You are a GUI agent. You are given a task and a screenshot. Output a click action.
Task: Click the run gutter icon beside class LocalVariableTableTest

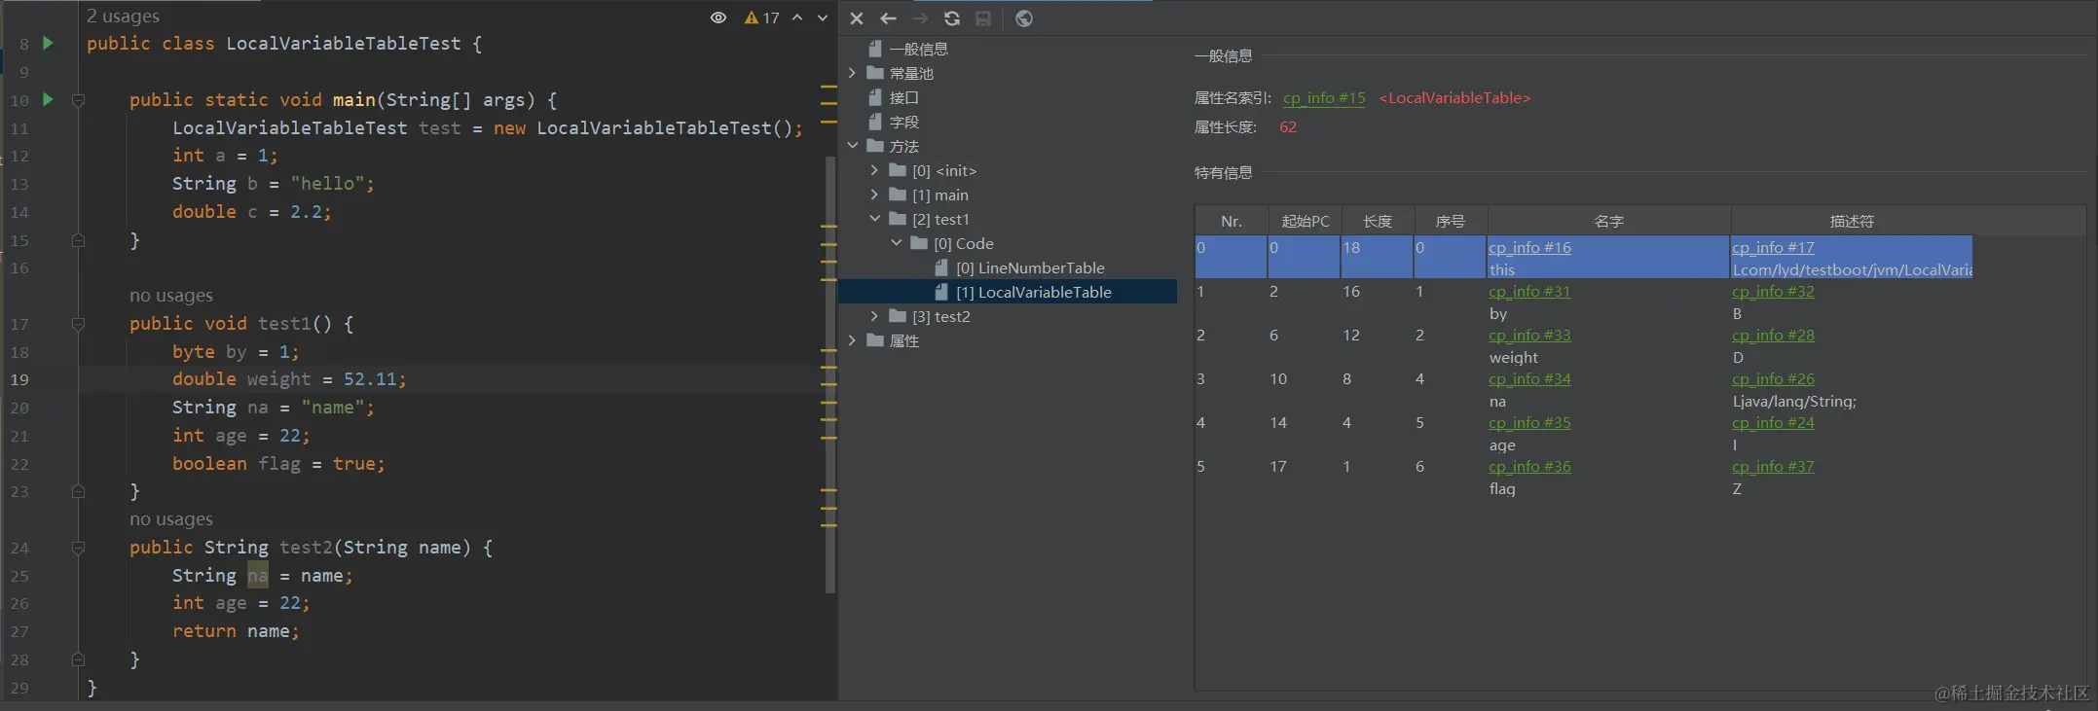tap(48, 43)
